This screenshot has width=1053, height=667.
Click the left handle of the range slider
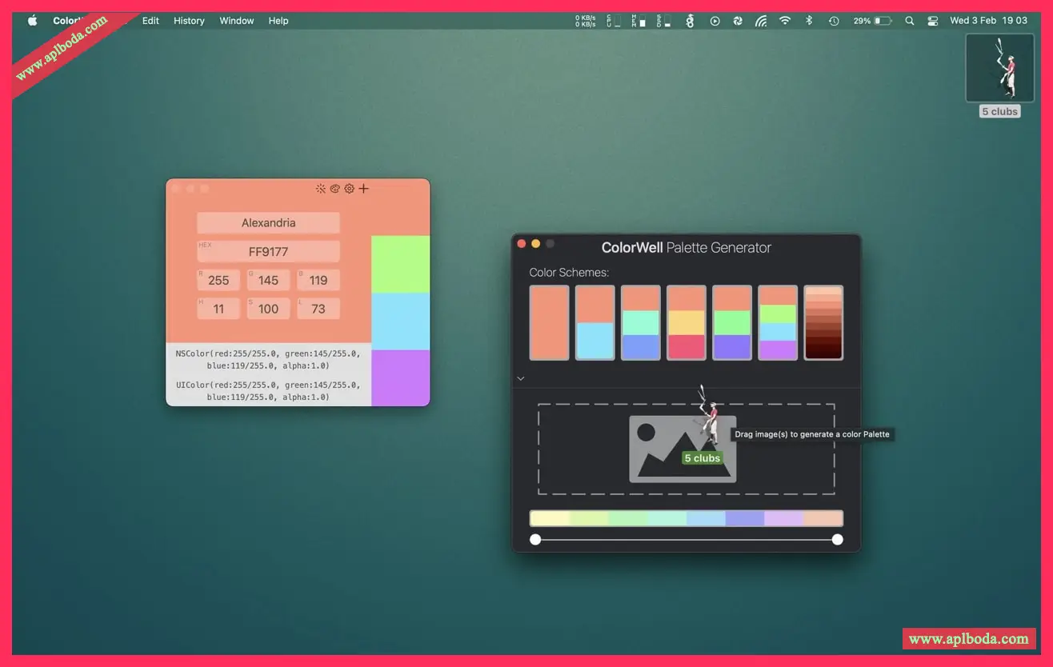tap(535, 540)
